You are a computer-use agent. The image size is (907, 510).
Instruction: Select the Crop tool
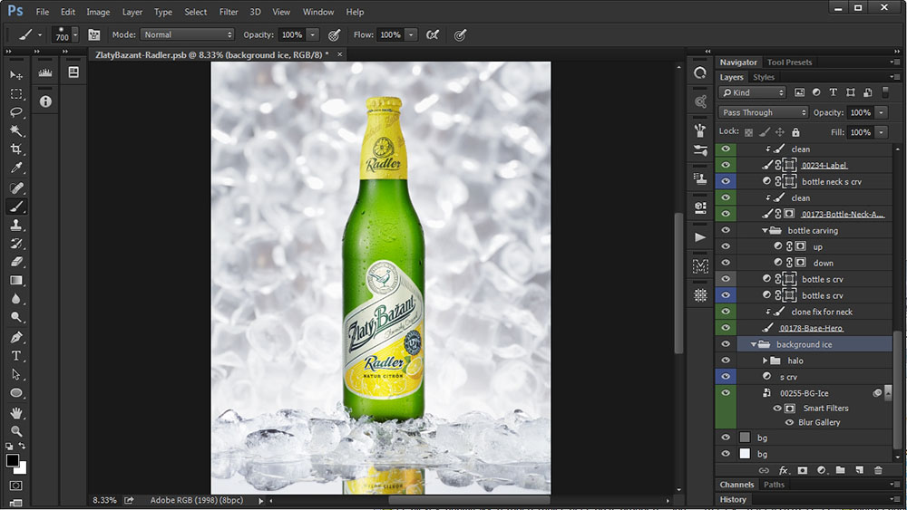point(16,149)
